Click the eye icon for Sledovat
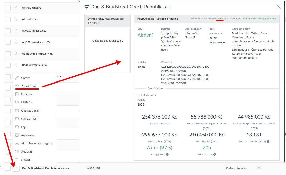The width and height of the screenshot is (286, 175). pyautogui.click(x=17, y=151)
